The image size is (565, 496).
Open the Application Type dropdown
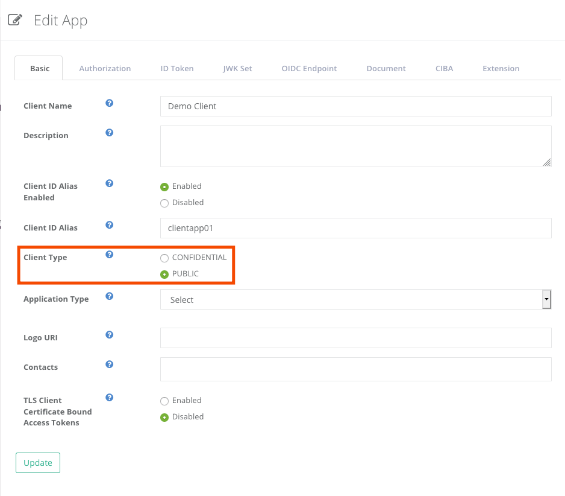pyautogui.click(x=355, y=299)
